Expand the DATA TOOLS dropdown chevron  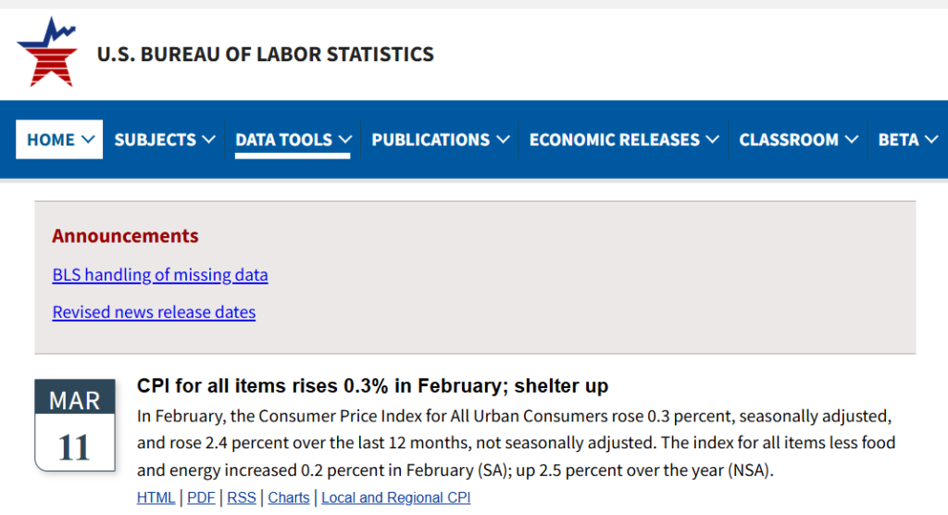point(344,140)
